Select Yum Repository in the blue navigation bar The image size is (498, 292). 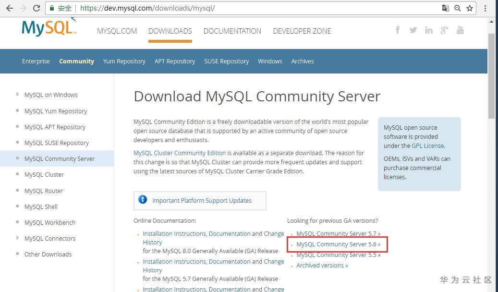124,61
